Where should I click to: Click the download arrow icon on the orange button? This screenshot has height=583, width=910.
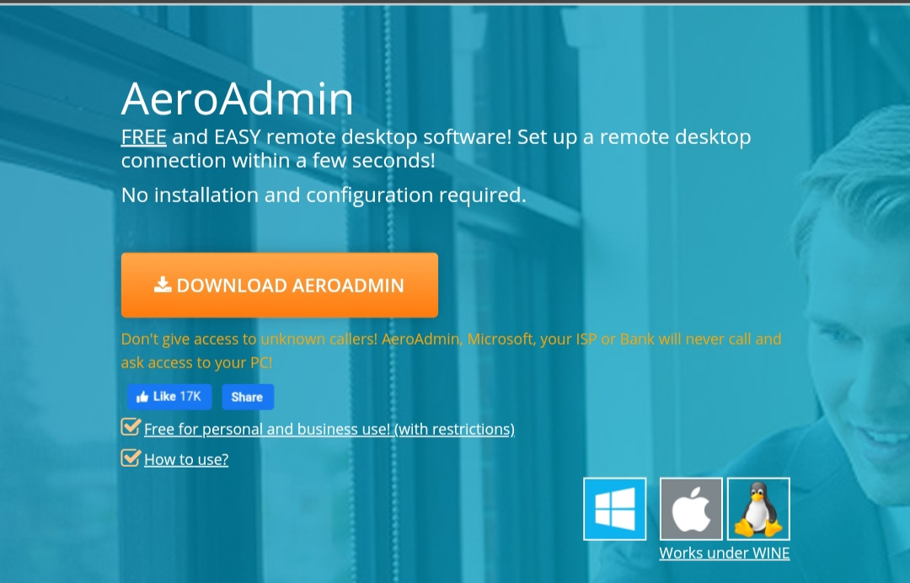point(163,285)
